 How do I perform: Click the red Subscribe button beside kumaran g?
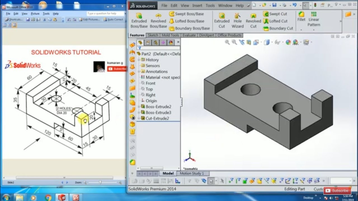pos(117,69)
